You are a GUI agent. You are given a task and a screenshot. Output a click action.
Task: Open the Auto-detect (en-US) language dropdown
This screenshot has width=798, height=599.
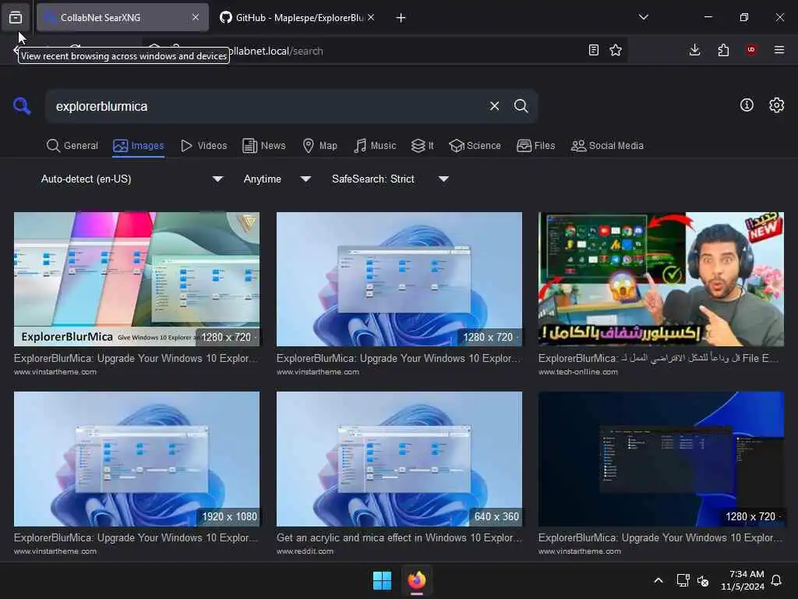(132, 179)
